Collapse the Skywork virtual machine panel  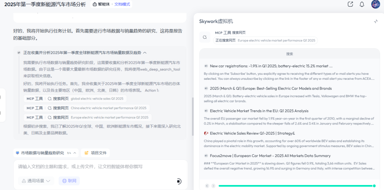[x=376, y=22]
